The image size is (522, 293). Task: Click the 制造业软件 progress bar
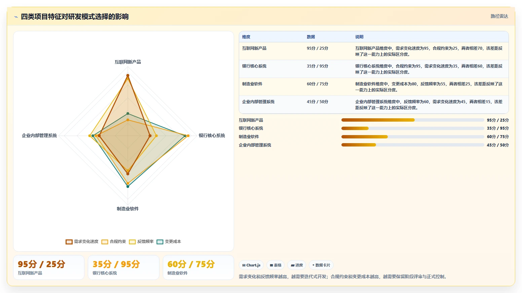tap(413, 137)
